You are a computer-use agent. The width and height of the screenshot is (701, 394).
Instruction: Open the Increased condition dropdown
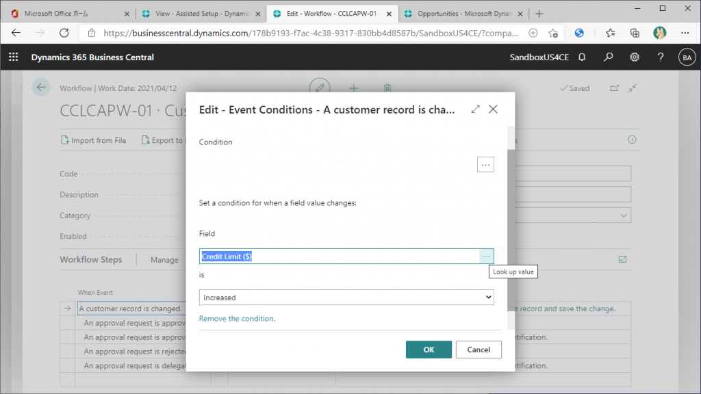tap(346, 298)
